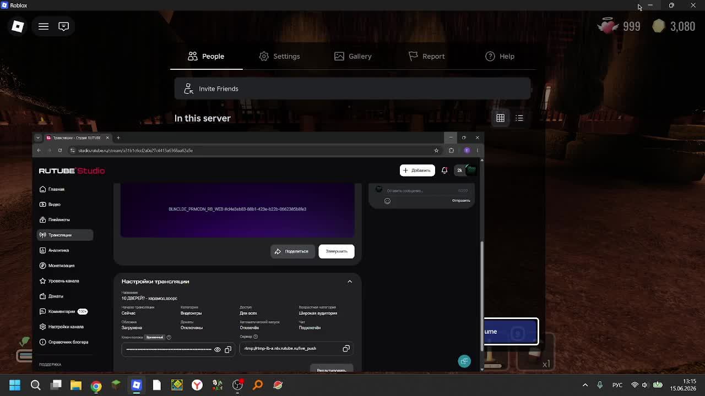705x396 pixels.
Task: Open the Gallery tab
Action: pos(352,56)
